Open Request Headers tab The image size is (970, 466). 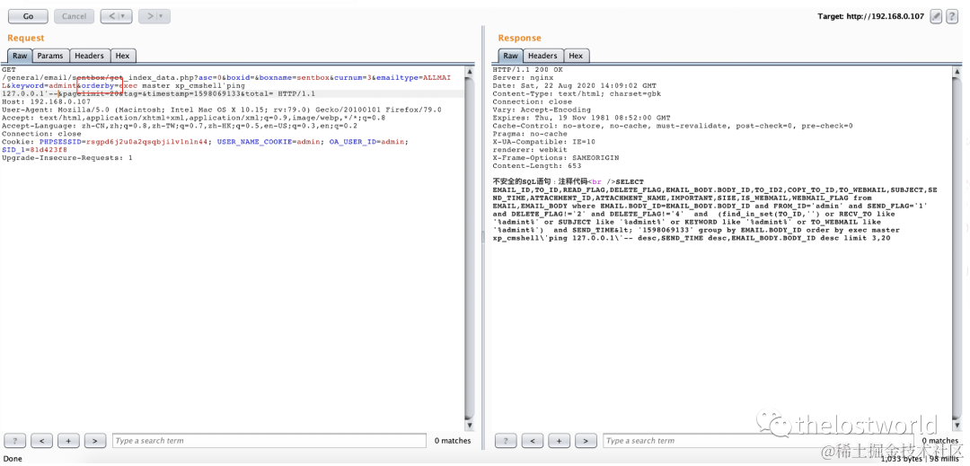(89, 56)
